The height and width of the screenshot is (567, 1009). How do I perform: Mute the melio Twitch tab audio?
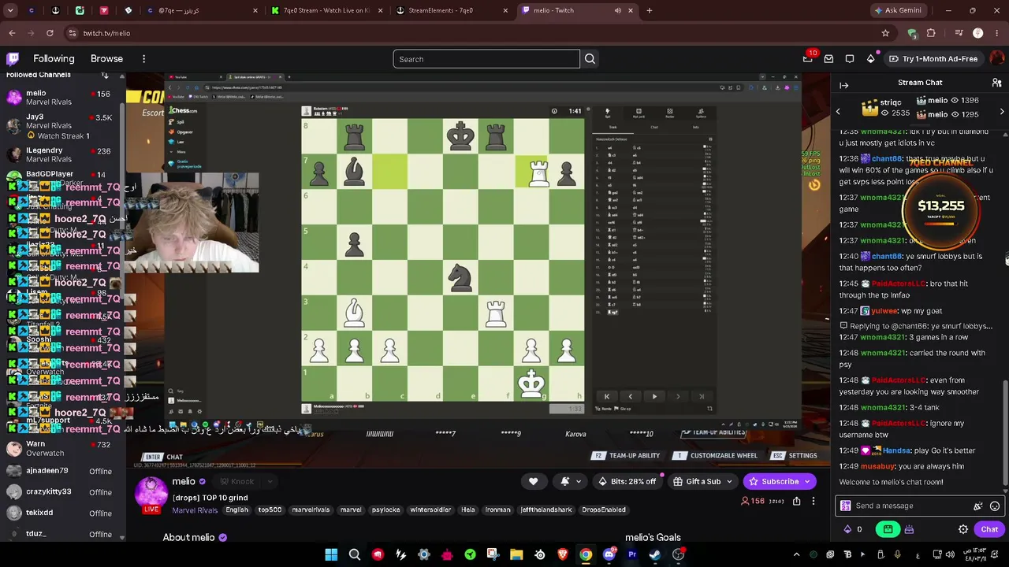click(618, 10)
